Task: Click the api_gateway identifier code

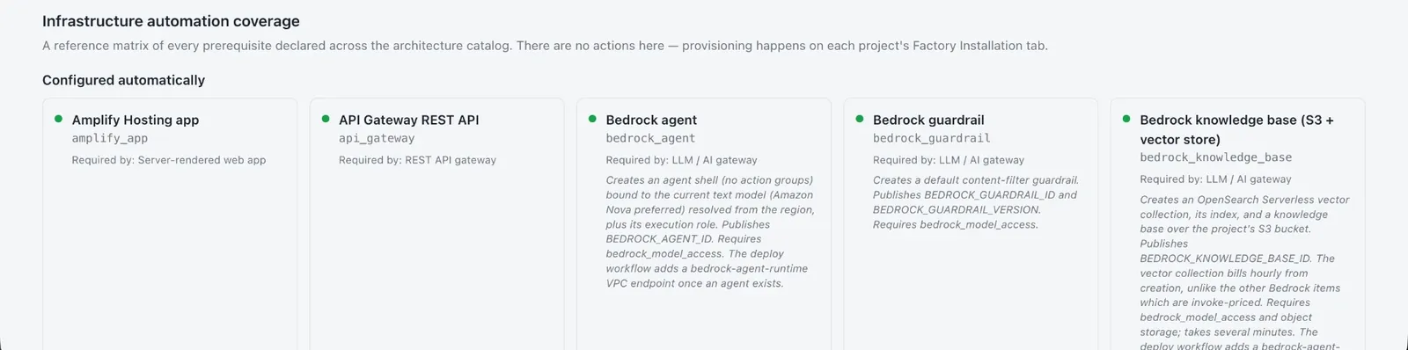Action: coord(377,138)
